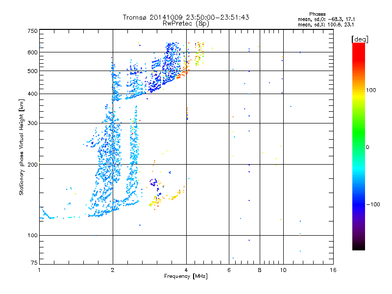Select the 'RwPretec (8p)' subtitle text
The height and width of the screenshot is (294, 392).
coord(186,24)
